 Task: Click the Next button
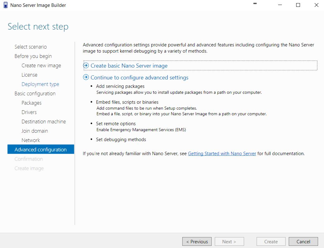[x=229, y=241]
